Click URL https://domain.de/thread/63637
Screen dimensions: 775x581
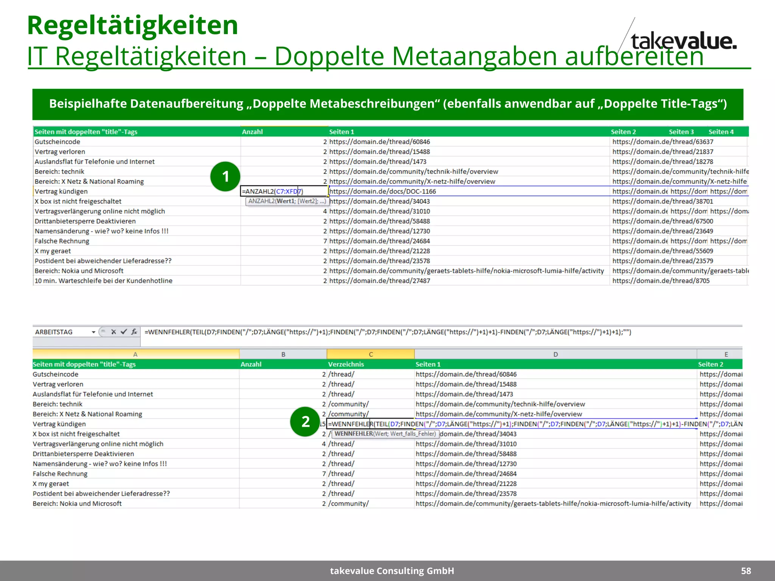[x=663, y=142]
